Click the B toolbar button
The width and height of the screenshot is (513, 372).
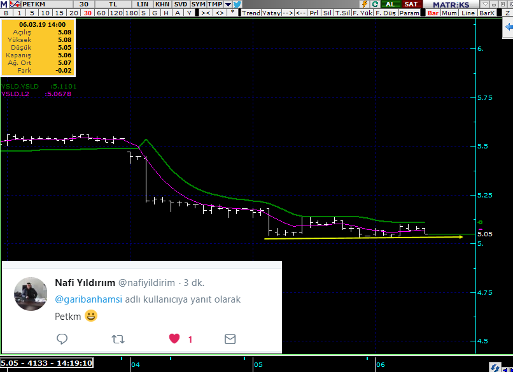click(x=6, y=13)
